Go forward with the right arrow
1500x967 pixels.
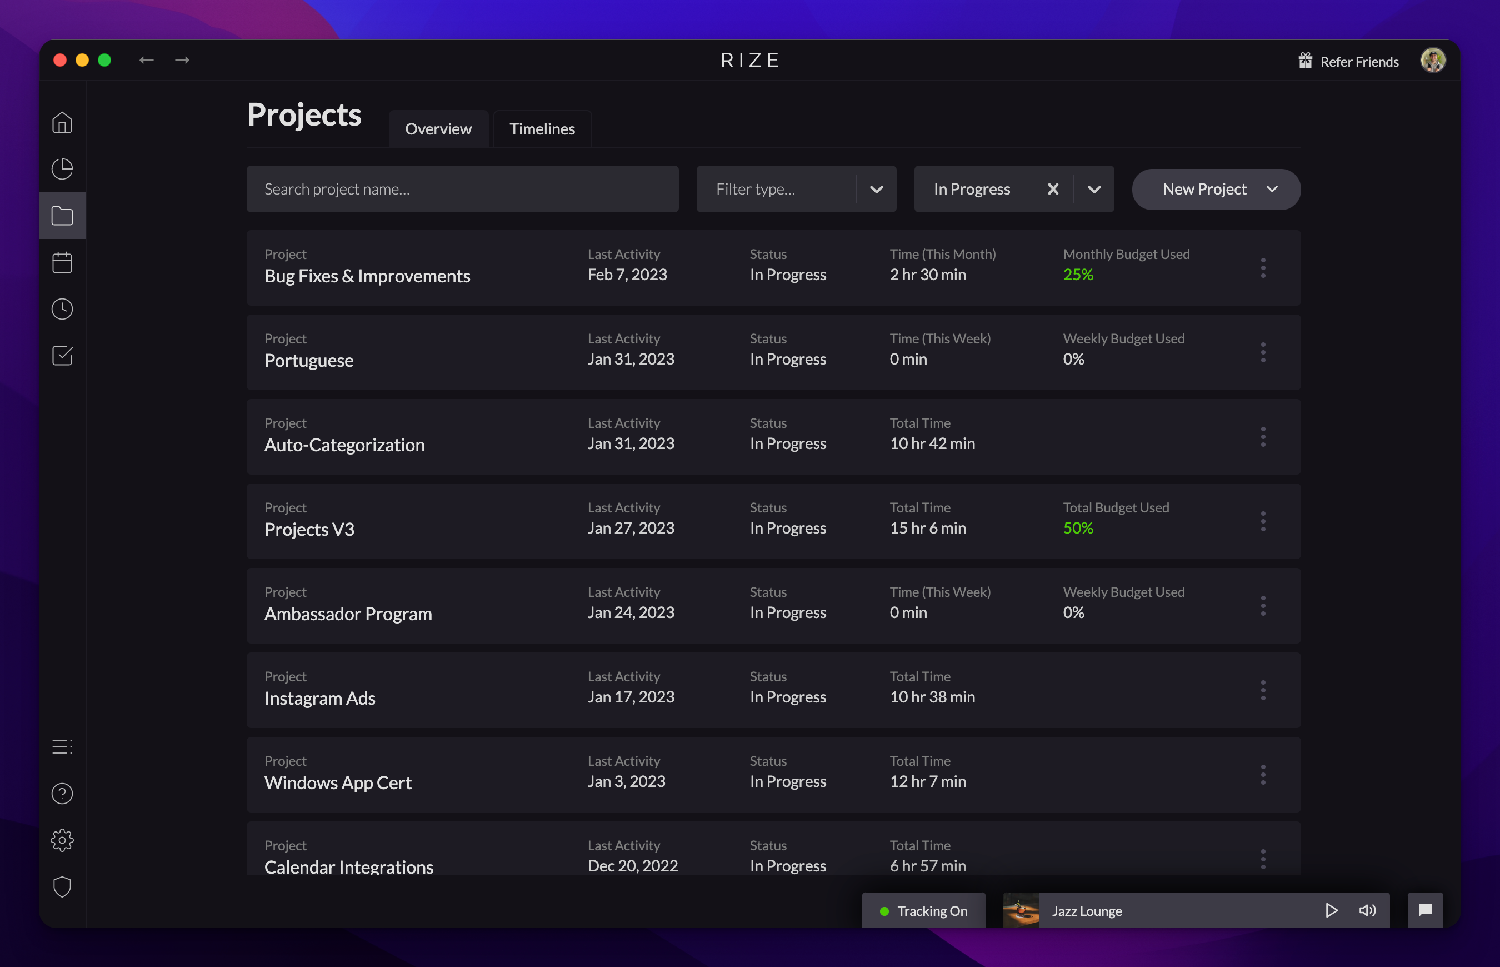[x=183, y=60]
